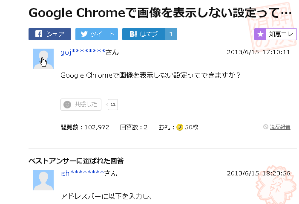The width and height of the screenshot is (299, 204).
Task: Open the answerer ish's profile avatar
Action: pos(43,180)
